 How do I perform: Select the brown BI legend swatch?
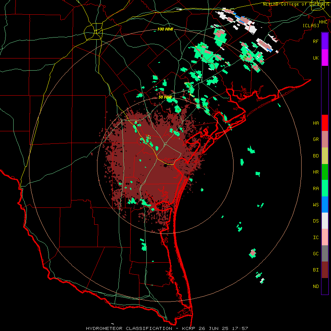pyautogui.click(x=325, y=270)
